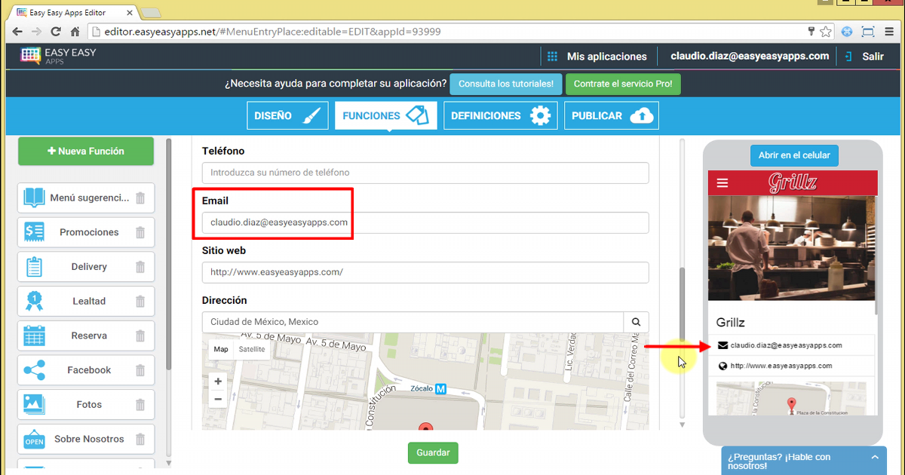Open Consulta los tutoriales link

click(x=505, y=84)
